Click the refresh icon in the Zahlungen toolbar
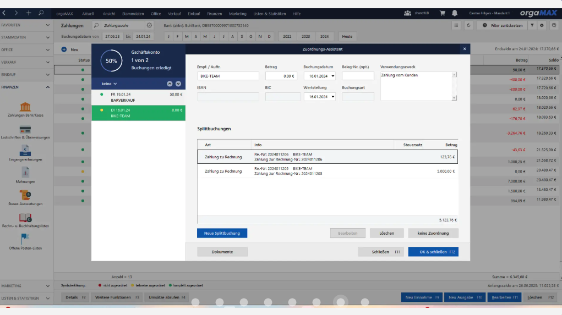This screenshot has width=562, height=315. click(468, 25)
